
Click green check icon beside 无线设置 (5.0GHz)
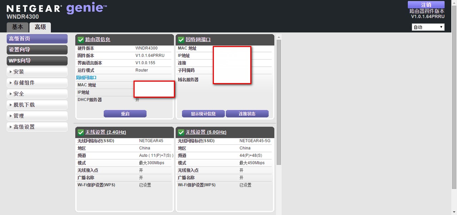[181, 132]
